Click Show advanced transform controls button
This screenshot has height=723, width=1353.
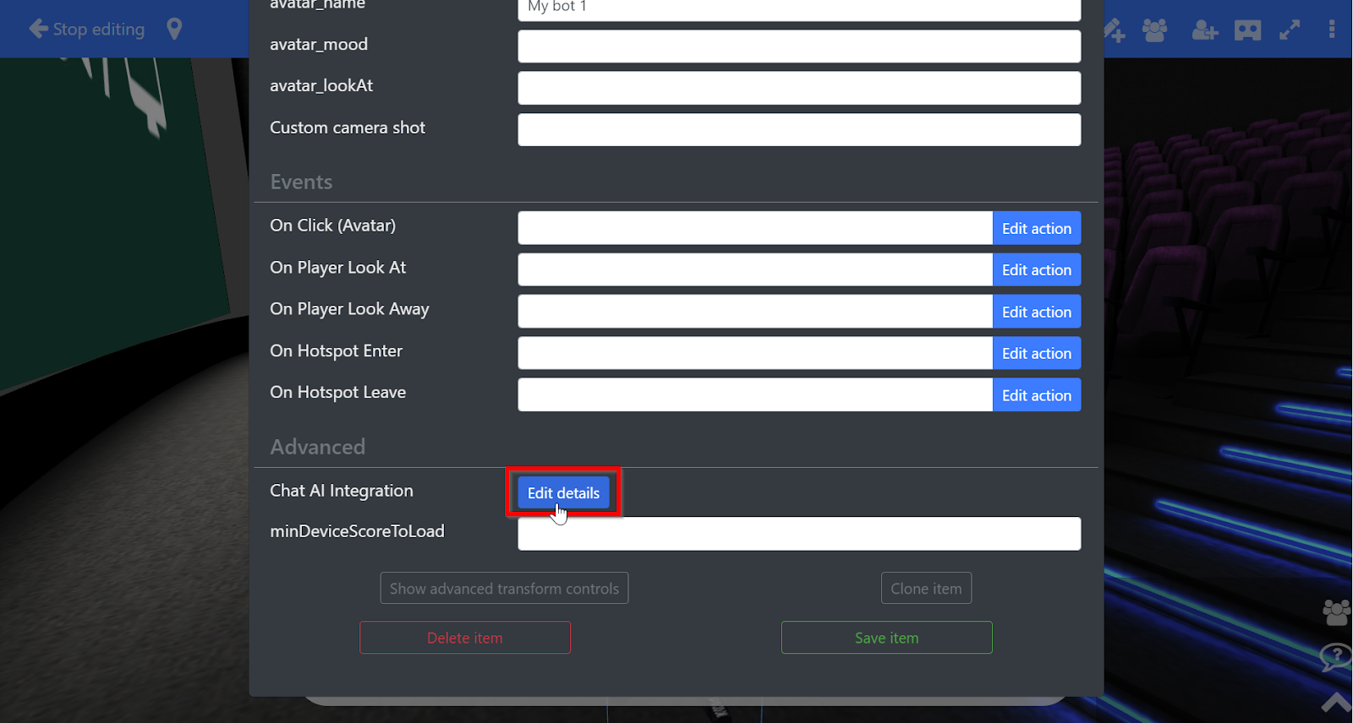coord(504,589)
